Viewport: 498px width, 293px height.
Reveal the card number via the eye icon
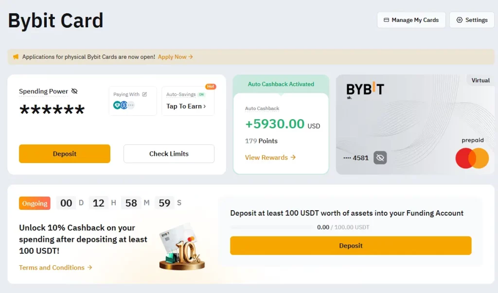pyautogui.click(x=379, y=157)
